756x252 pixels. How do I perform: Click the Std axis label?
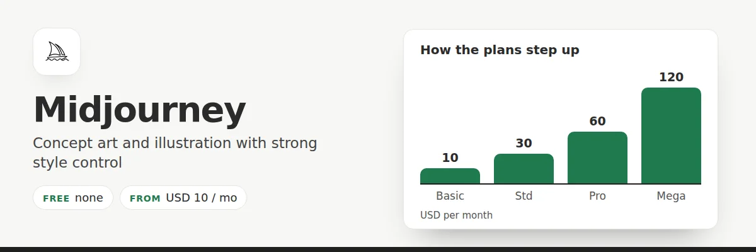524,196
